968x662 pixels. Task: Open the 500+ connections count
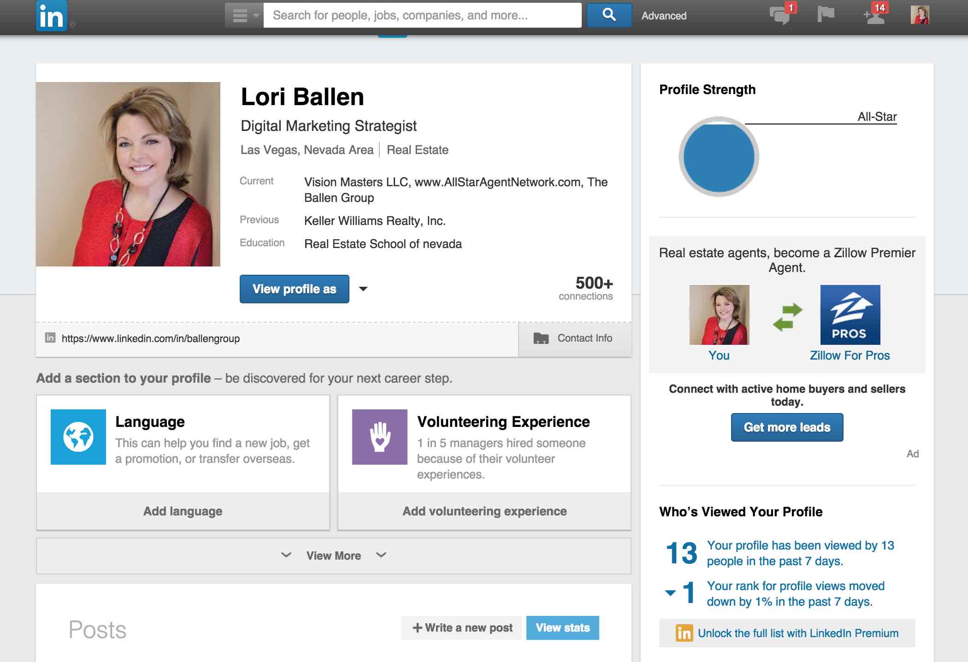click(x=586, y=288)
